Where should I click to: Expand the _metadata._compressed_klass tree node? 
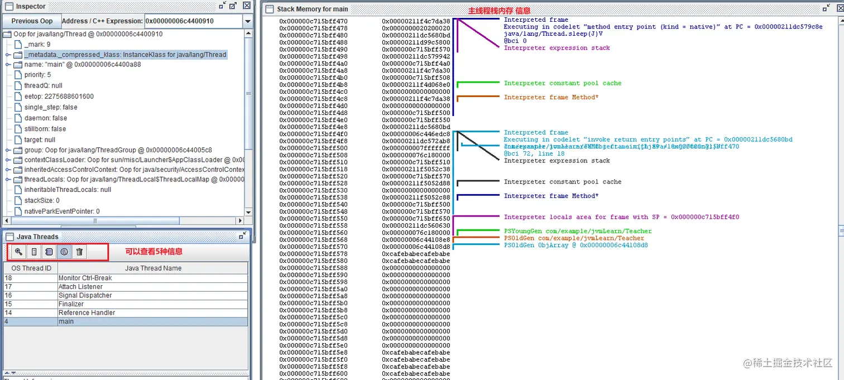(x=8, y=55)
